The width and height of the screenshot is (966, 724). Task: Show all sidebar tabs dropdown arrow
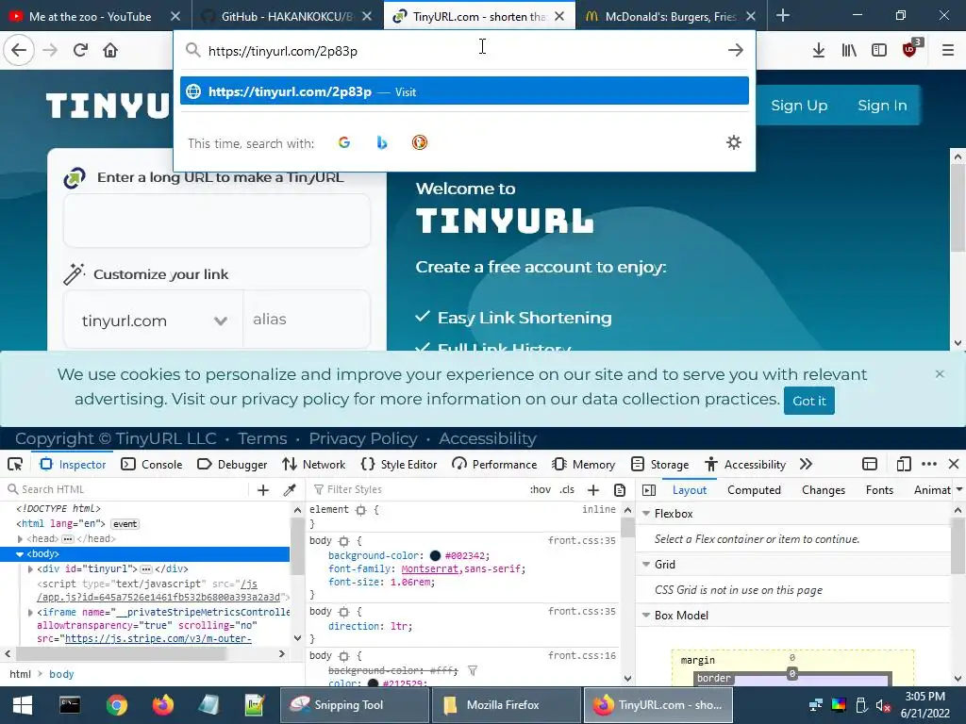[x=958, y=490]
